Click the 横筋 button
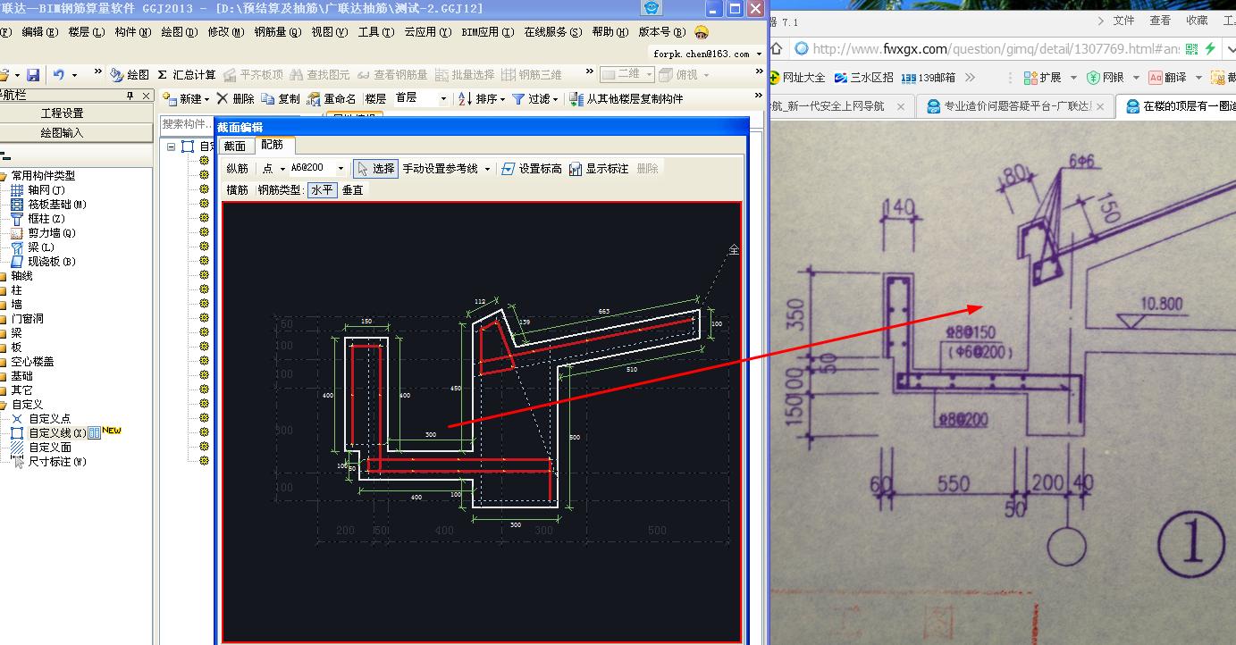Viewport: 1236px width, 645px height. [x=238, y=189]
